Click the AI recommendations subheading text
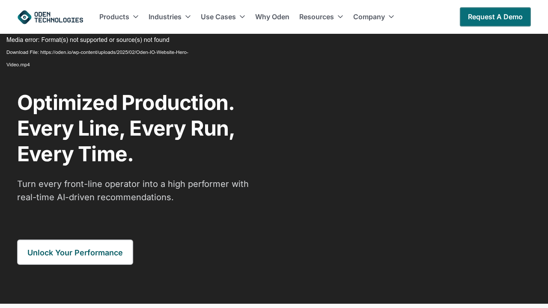This screenshot has height=308, width=548. click(x=133, y=190)
